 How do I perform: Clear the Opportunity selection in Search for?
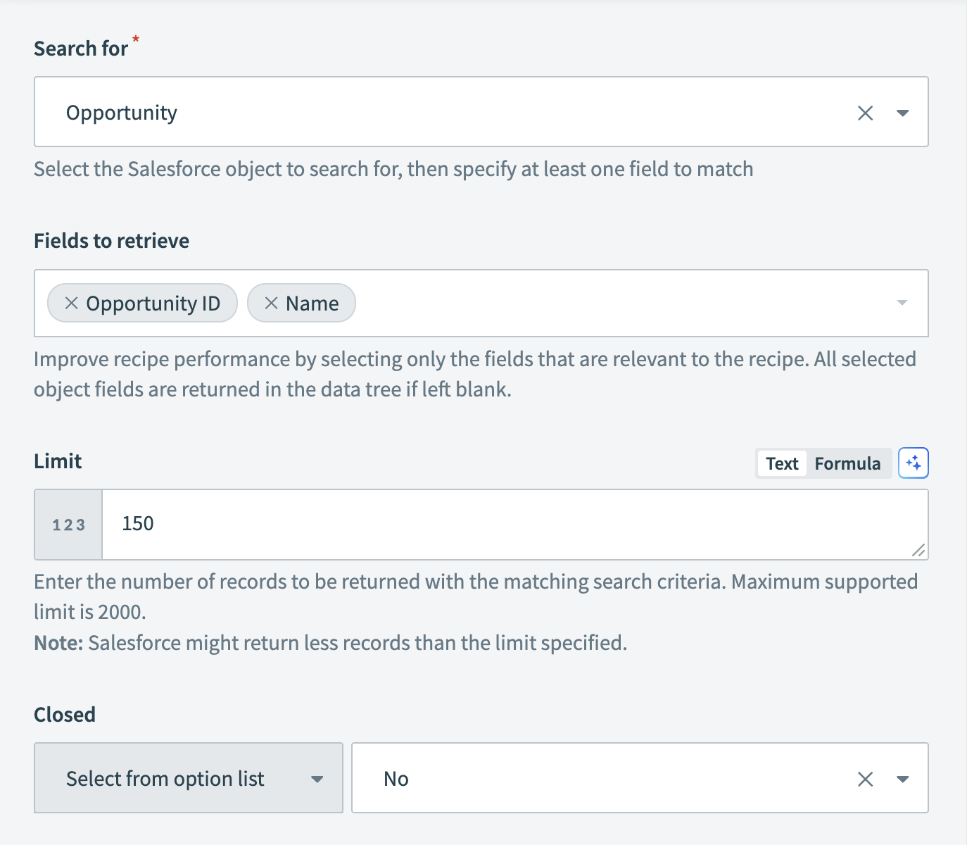865,113
